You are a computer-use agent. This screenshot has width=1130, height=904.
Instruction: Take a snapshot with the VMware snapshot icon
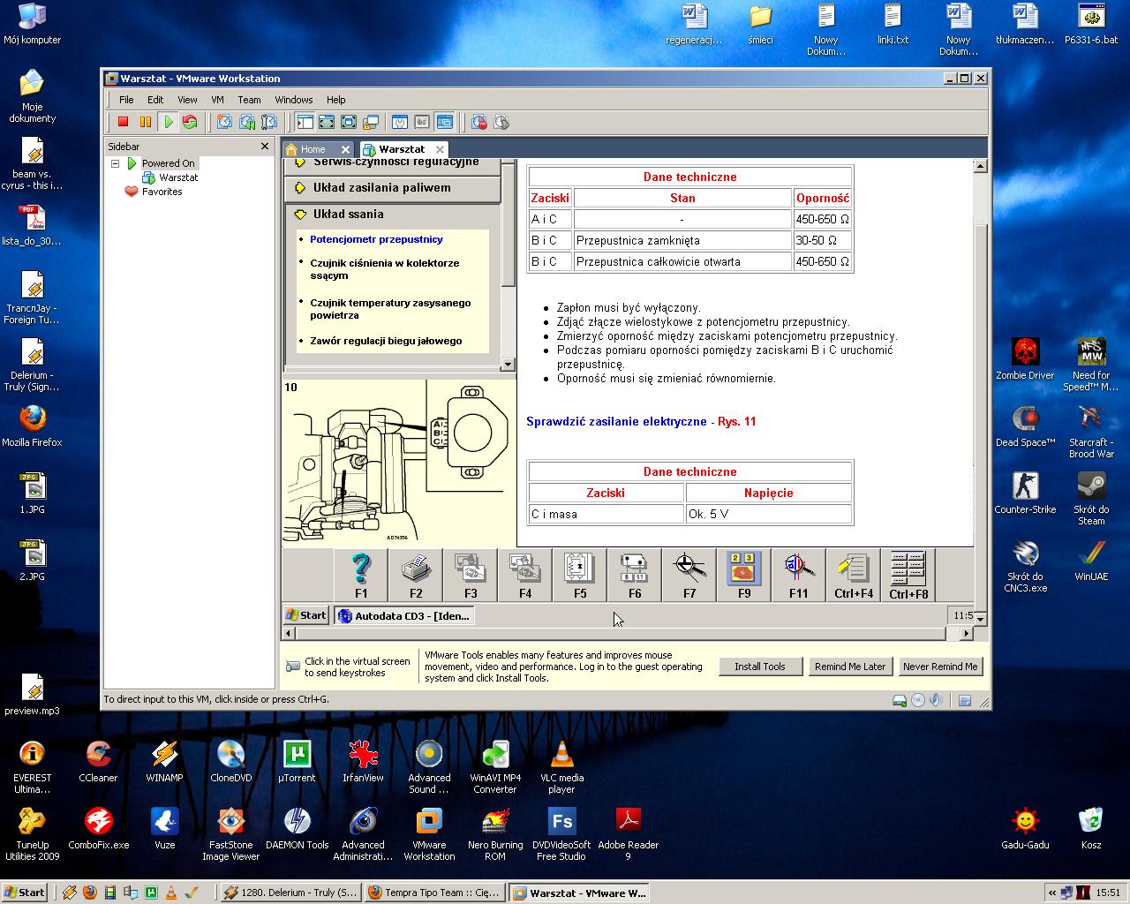(224, 122)
